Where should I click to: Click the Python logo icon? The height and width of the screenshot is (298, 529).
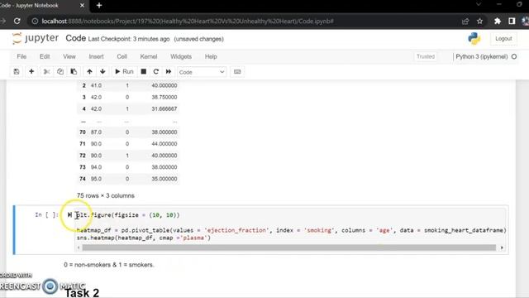coord(474,39)
